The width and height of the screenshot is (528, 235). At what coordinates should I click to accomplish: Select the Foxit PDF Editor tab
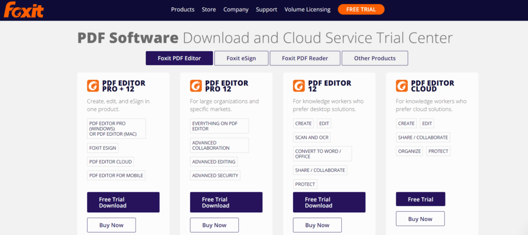(179, 58)
